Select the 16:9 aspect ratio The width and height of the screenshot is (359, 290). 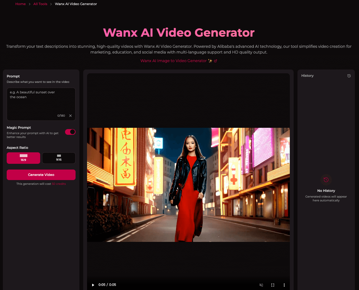click(x=23, y=158)
